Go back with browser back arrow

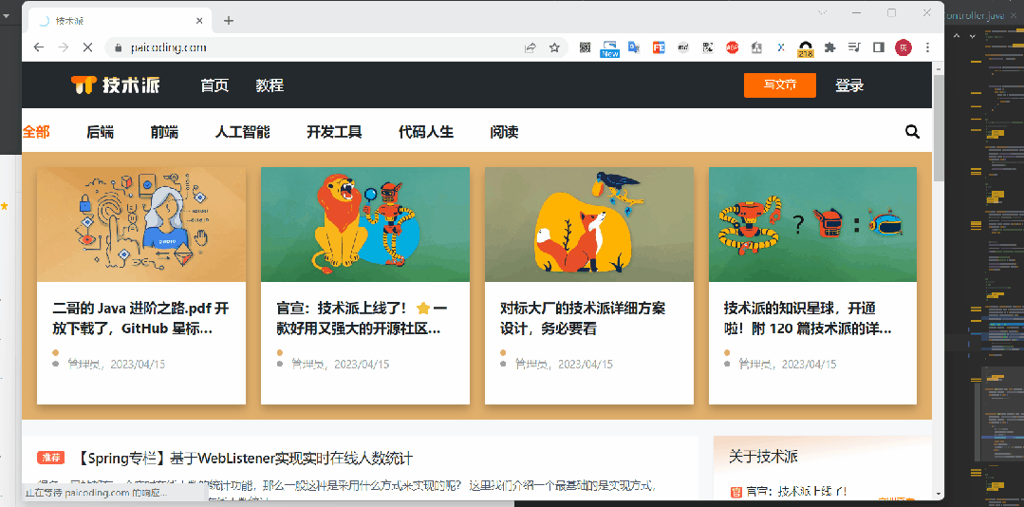39,47
